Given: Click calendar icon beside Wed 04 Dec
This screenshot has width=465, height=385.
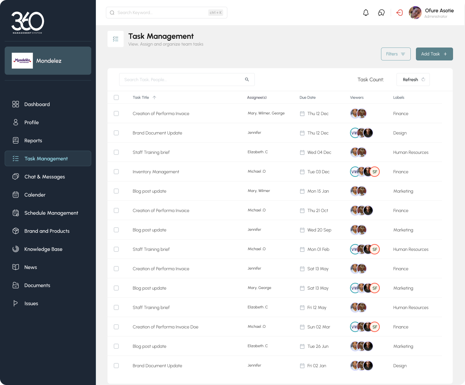Looking at the screenshot, I should click(x=302, y=152).
